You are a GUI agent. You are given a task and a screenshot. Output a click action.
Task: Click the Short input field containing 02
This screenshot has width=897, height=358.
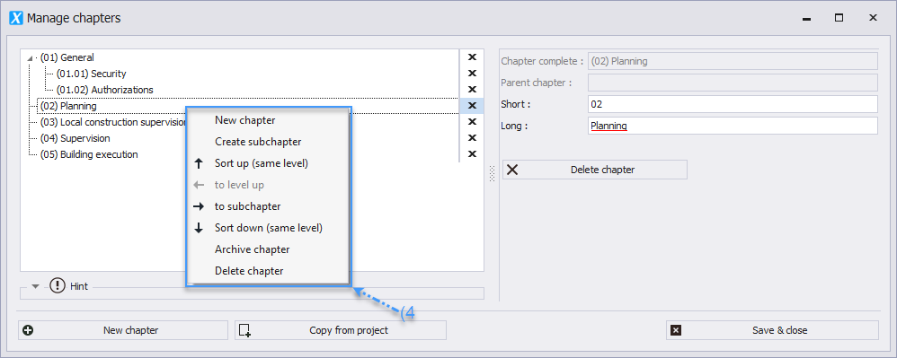coord(733,104)
